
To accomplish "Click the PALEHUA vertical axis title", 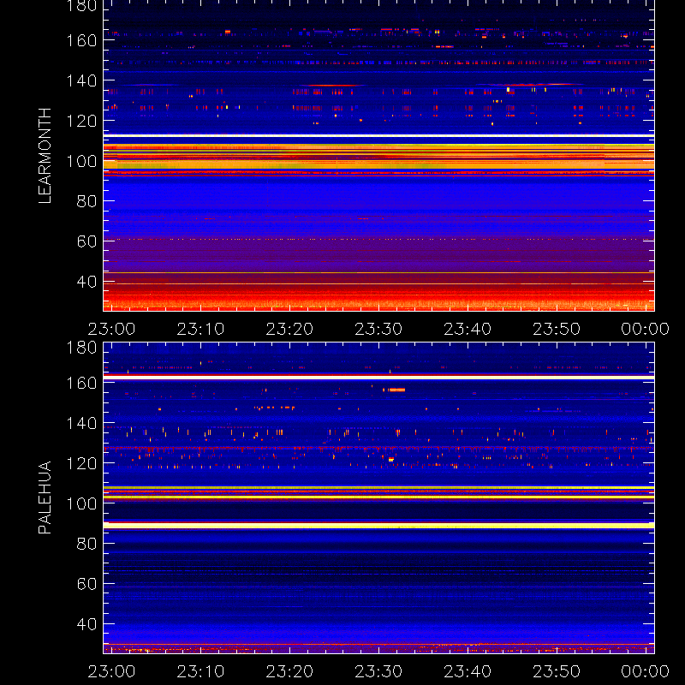I will click(x=45, y=497).
